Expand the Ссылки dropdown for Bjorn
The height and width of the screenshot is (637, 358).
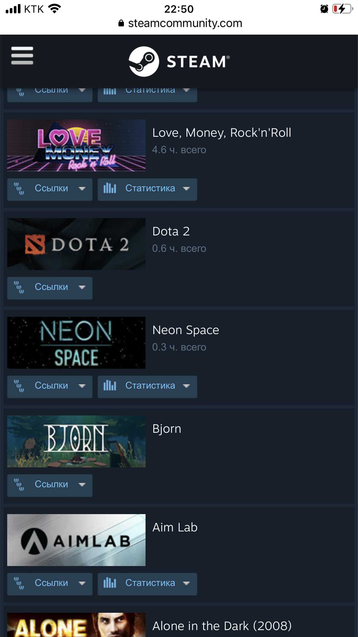click(x=50, y=486)
